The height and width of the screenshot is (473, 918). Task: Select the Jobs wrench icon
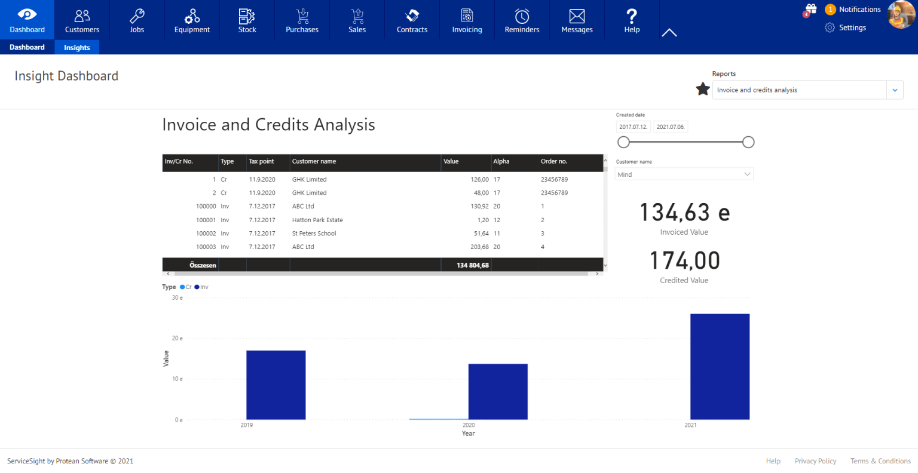137,19
